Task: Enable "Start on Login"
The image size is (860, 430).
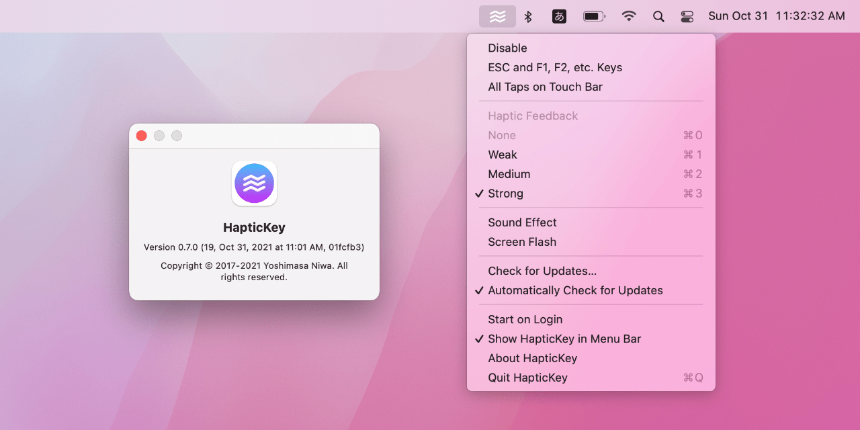Action: [x=525, y=319]
